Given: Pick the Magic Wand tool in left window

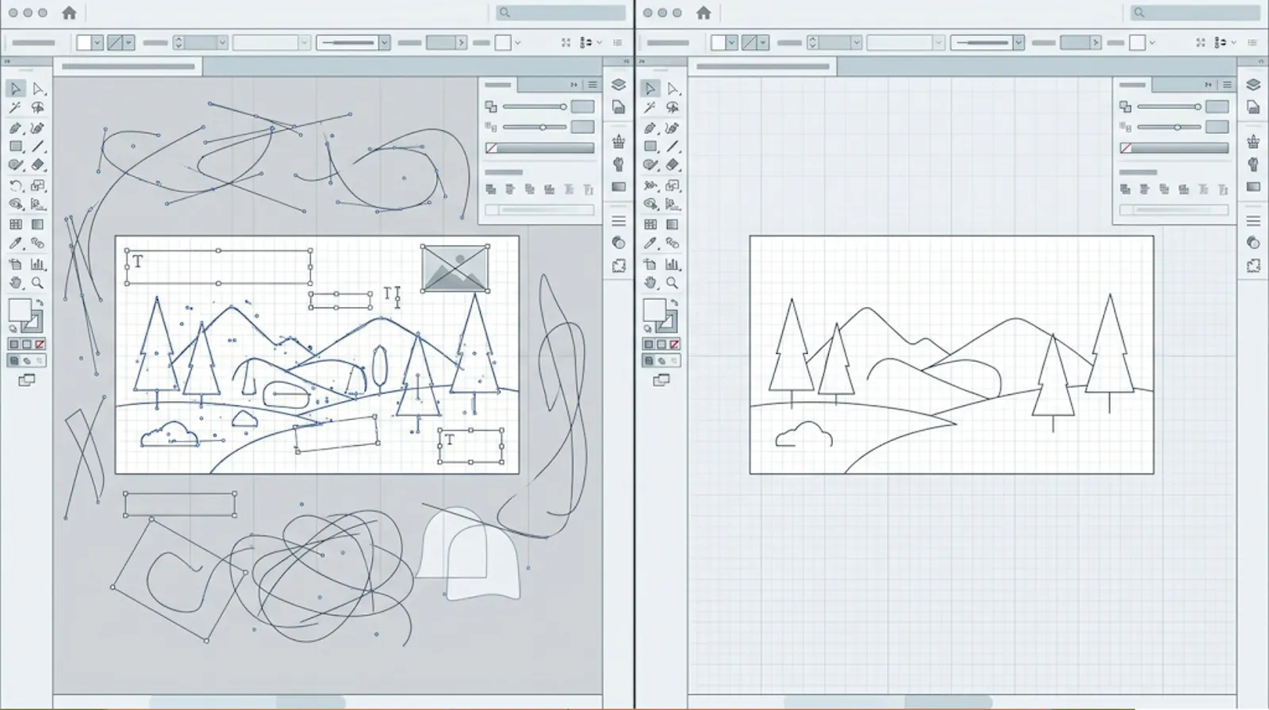Looking at the screenshot, I should coord(16,108).
